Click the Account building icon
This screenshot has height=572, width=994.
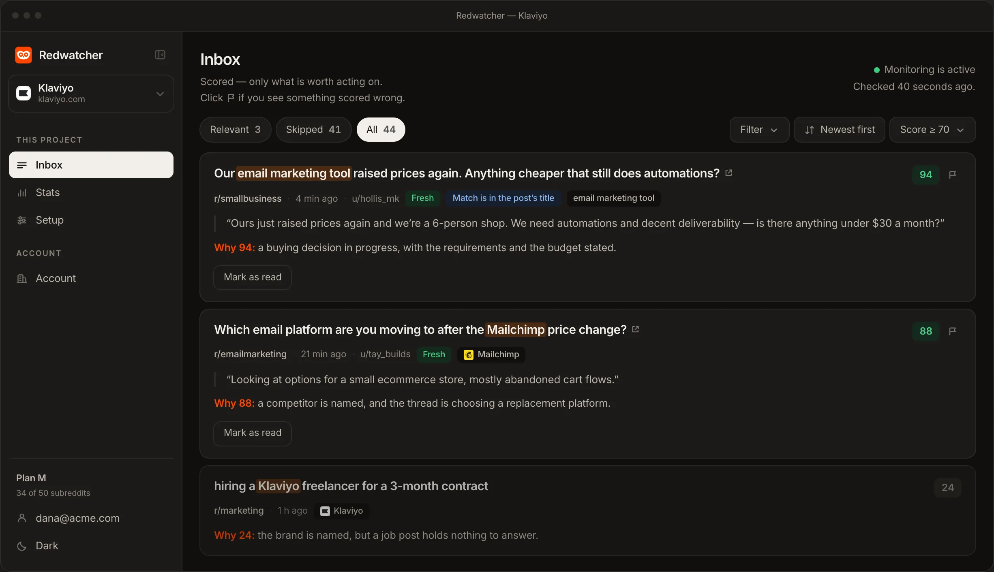(x=22, y=279)
